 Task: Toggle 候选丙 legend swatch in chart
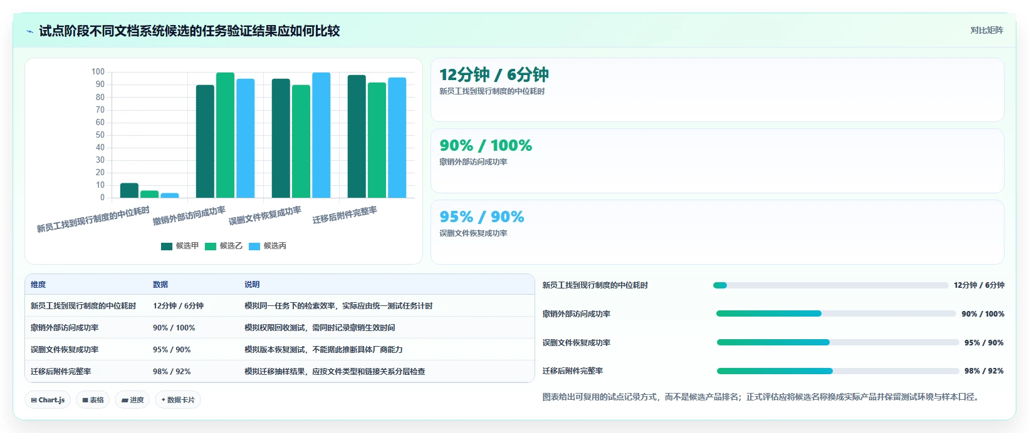pyautogui.click(x=254, y=247)
